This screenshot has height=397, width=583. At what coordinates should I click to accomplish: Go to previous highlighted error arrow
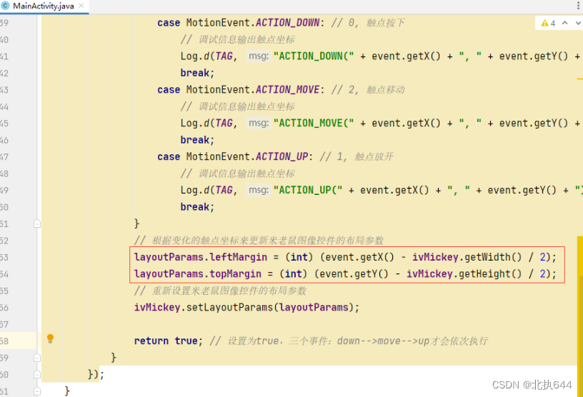tap(564, 23)
